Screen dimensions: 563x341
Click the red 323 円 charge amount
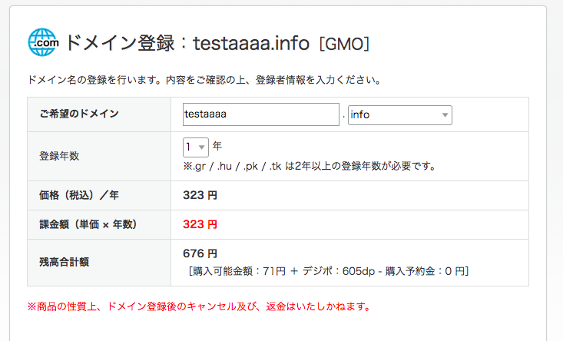click(200, 224)
